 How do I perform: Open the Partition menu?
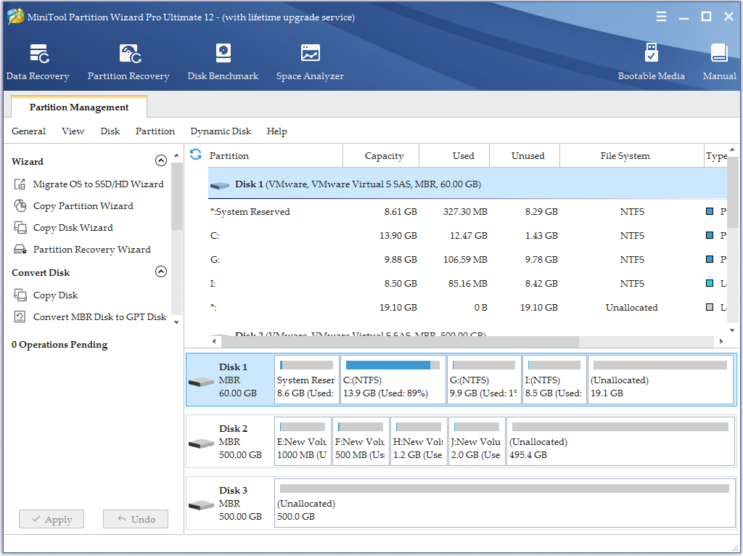click(x=155, y=131)
